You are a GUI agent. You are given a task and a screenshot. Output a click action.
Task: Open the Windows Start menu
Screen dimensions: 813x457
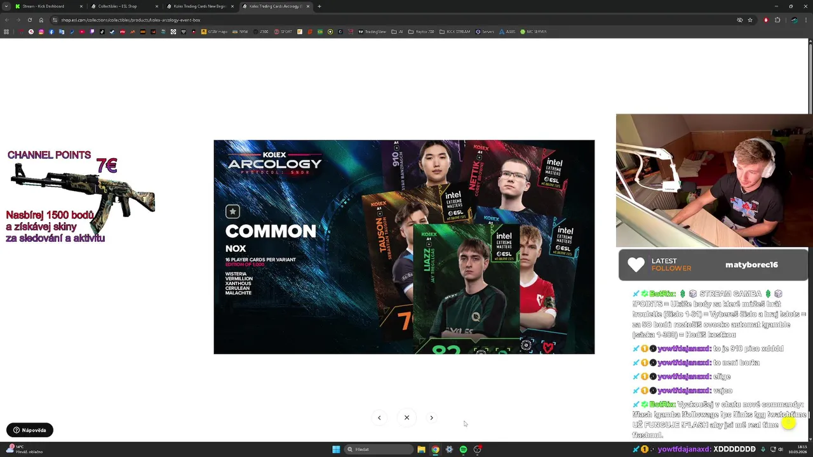[x=336, y=449]
